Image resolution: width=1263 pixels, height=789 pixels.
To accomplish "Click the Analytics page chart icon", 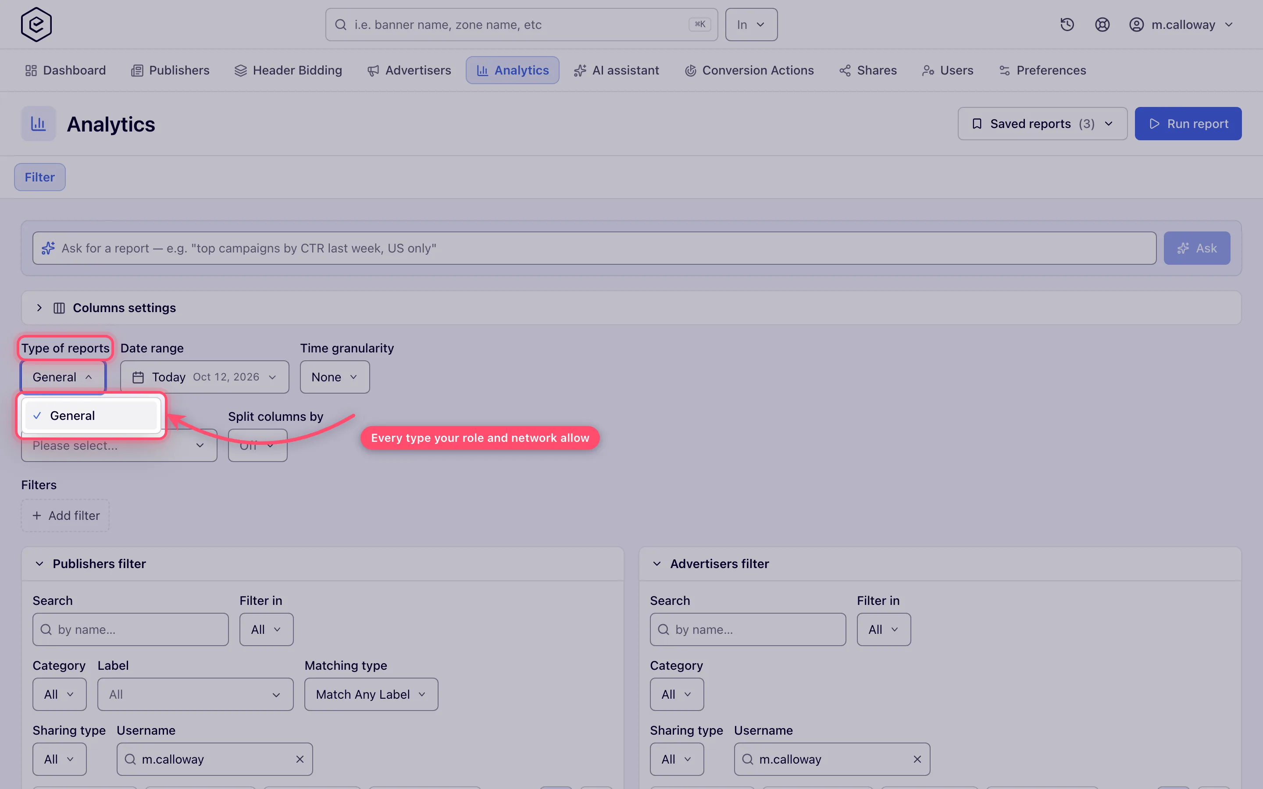I will click(x=38, y=124).
